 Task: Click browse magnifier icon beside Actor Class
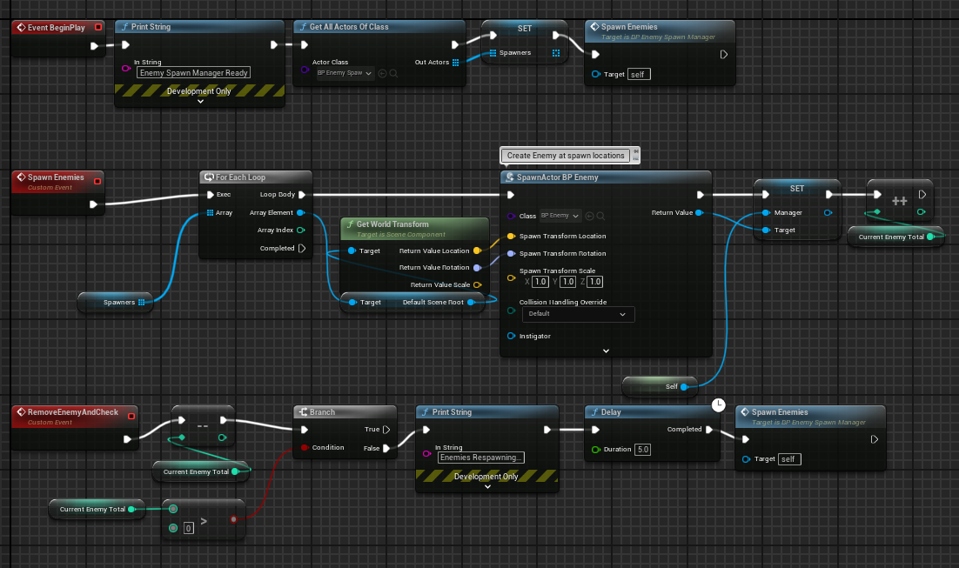(394, 73)
